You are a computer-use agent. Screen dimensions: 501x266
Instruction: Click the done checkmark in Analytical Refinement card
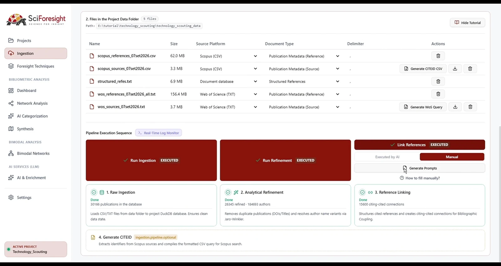pos(228,192)
